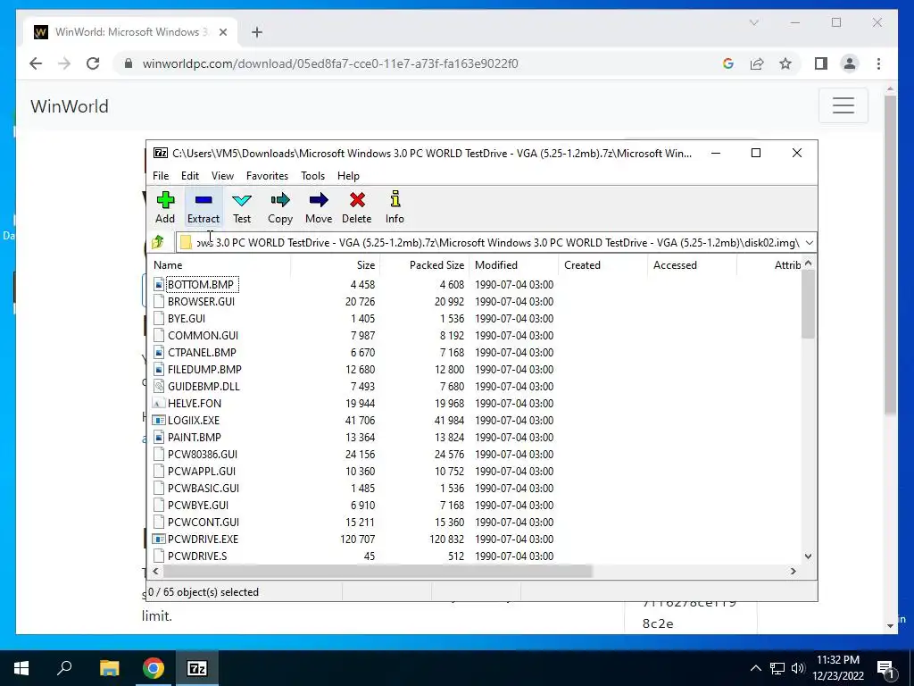Open the WinWorld hamburger menu
The width and height of the screenshot is (914, 686).
pos(843,105)
